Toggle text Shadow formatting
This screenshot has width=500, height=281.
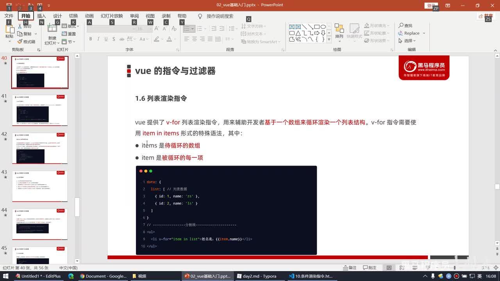tap(114, 39)
